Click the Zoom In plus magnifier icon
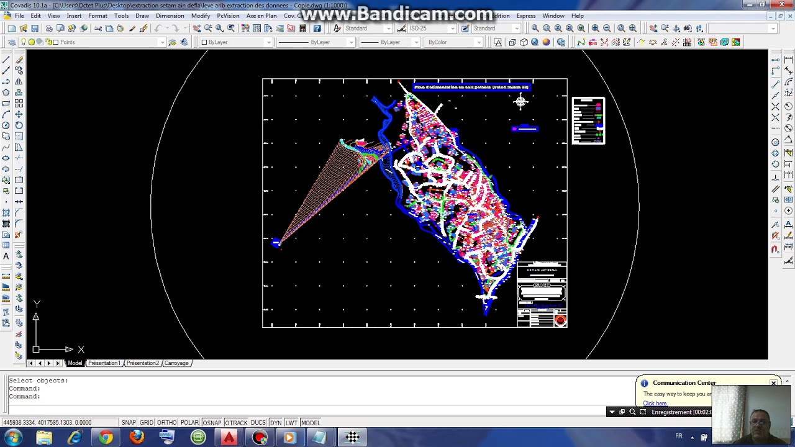The image size is (795, 447). [x=596, y=29]
